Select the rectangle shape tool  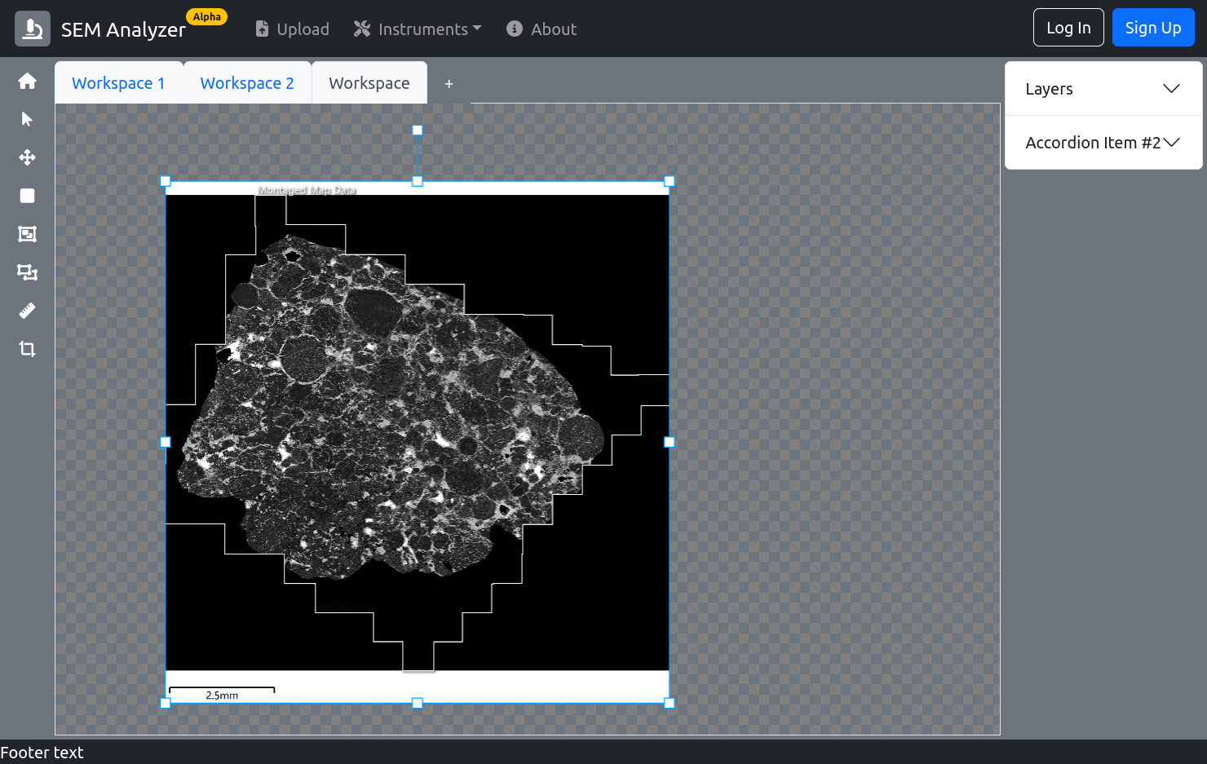[27, 196]
